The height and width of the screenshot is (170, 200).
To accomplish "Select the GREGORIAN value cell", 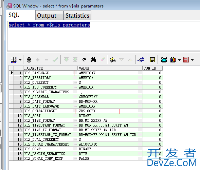I will pyautogui.click(x=110, y=97).
